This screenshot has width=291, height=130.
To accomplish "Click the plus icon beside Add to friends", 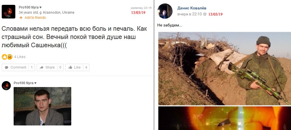I will click(x=21, y=18).
